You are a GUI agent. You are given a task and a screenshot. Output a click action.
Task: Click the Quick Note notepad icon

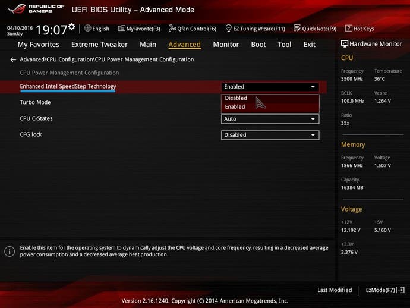coord(297,29)
